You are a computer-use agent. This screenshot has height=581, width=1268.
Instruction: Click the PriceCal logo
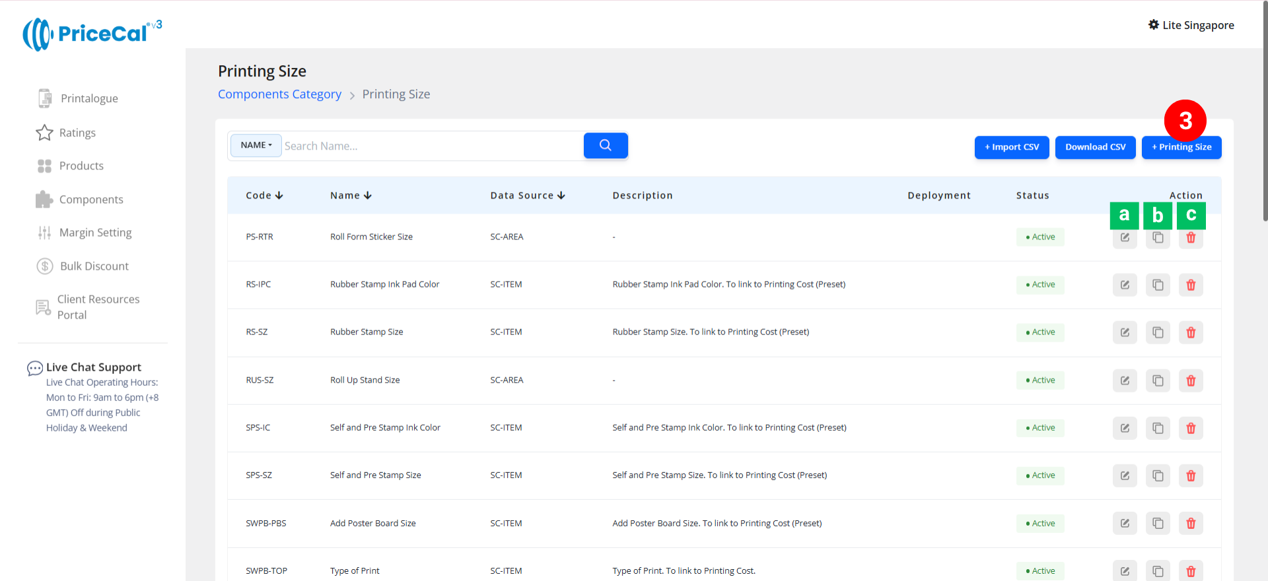[x=92, y=34]
